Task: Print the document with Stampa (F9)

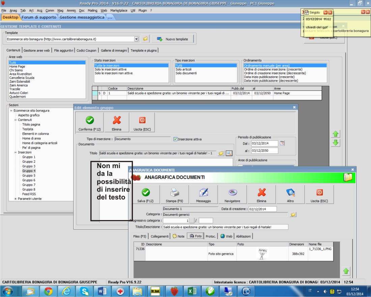Action: 174,194
